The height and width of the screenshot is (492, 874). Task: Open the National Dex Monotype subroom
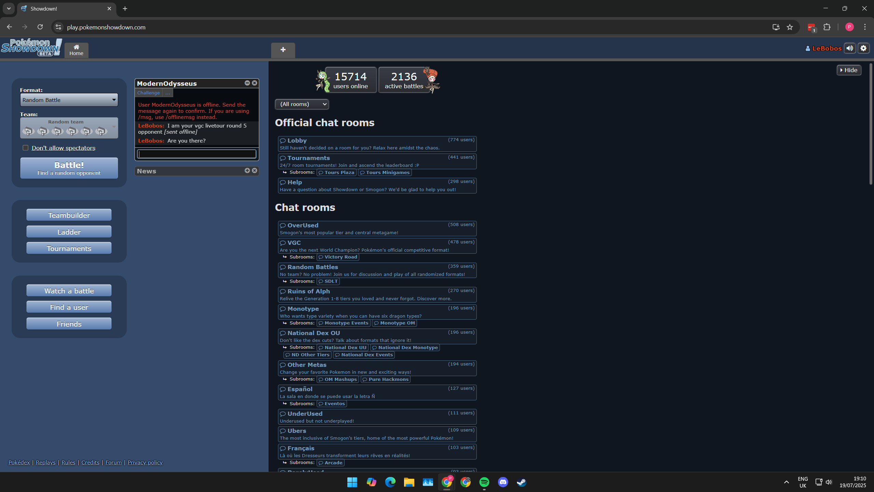405,347
